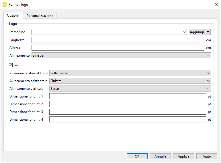
Task: Click the Dimensione font int. 1 field
Action: click(128, 96)
